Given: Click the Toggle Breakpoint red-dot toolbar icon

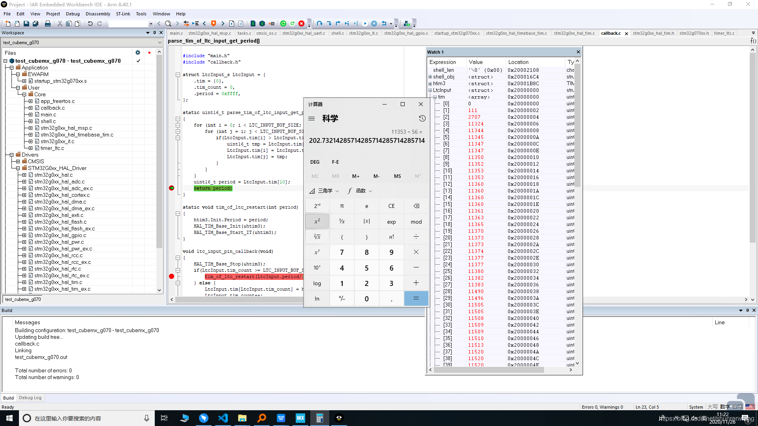Looking at the screenshot, I should [272, 24].
